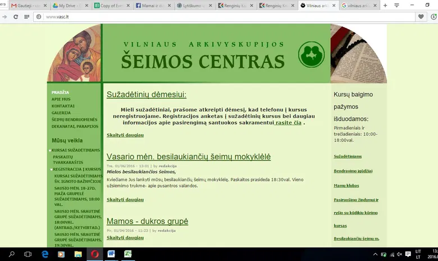Open the GALERIJA menu item
The height and width of the screenshot is (261, 438).
coord(61,113)
